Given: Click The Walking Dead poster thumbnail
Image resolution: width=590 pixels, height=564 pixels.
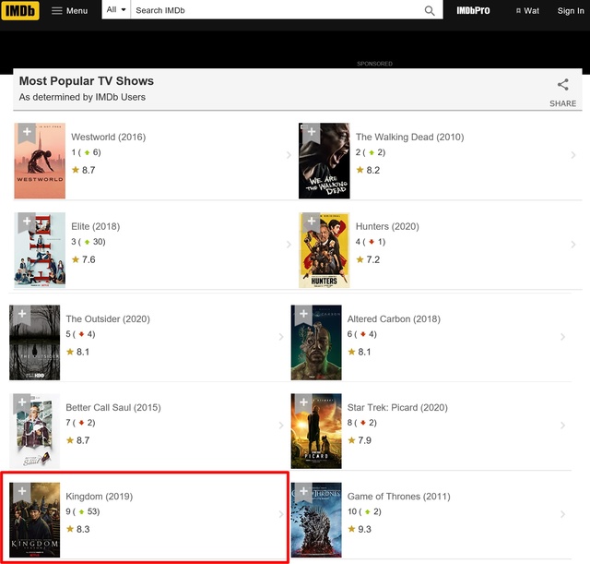Looking at the screenshot, I should (324, 161).
